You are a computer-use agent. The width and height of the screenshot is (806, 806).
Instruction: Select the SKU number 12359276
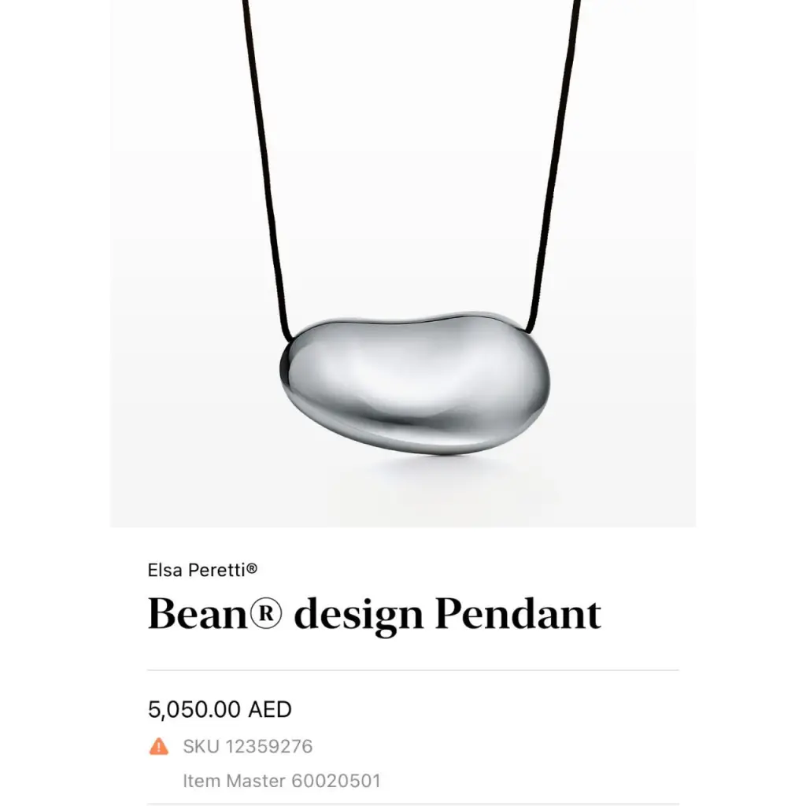pos(269,746)
